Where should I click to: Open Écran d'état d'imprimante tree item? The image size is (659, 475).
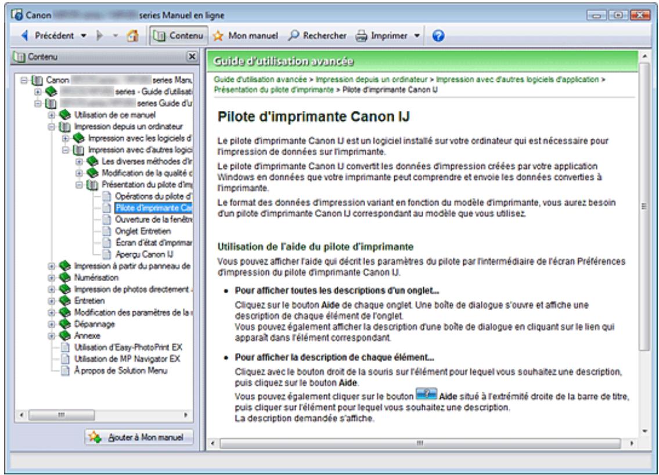pyautogui.click(x=153, y=243)
